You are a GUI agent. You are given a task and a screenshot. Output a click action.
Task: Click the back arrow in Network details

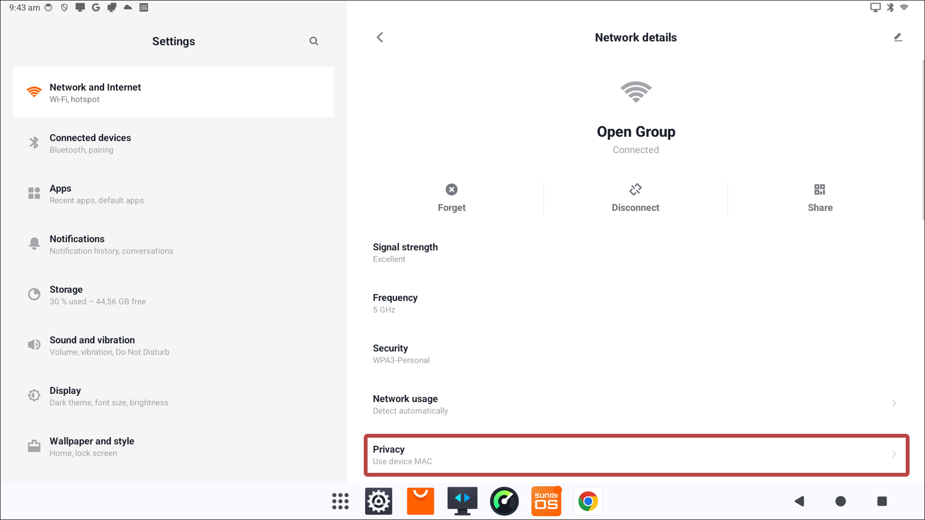coord(380,38)
